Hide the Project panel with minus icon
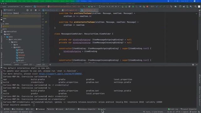The height and width of the screenshot is (113, 201). coord(39,10)
